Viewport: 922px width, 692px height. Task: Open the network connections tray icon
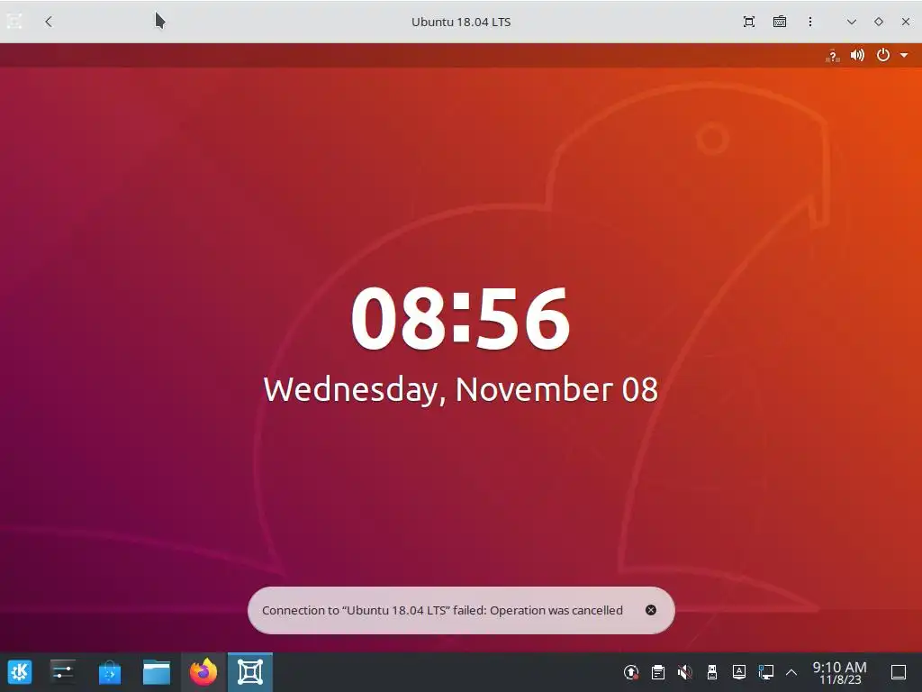tap(765, 672)
